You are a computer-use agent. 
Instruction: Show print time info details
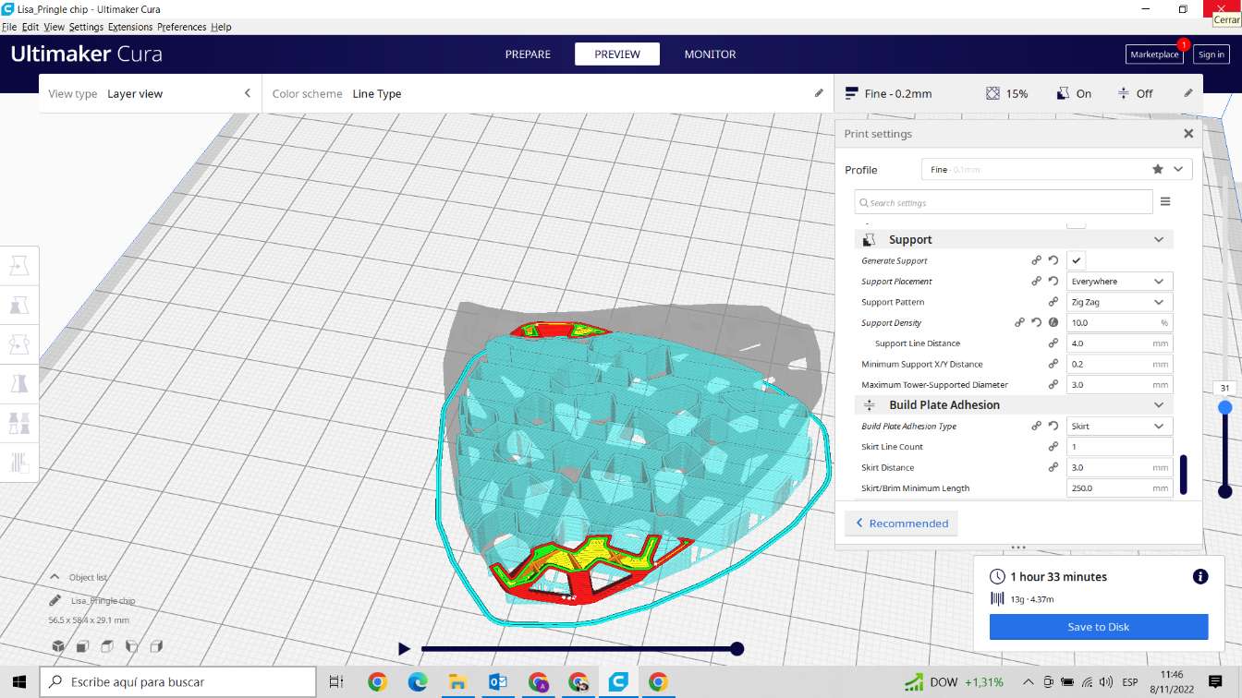(x=1200, y=576)
